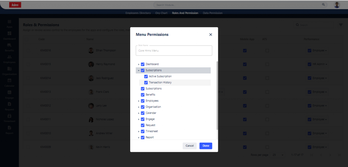Screen dimensions: 348x167
Task: Uncheck the Transaction History checkbox
Action: (x=146, y=83)
